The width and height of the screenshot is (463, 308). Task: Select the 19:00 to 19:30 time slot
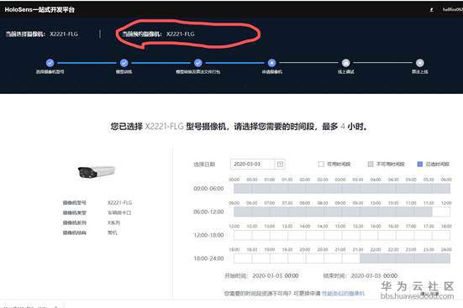[279, 258]
